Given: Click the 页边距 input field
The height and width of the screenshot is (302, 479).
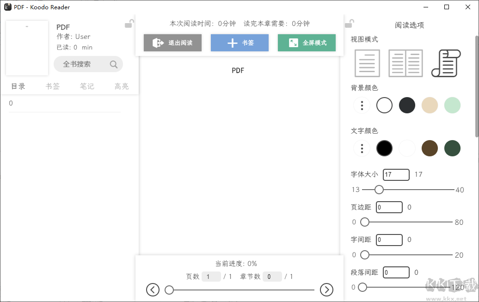Looking at the screenshot, I should tap(389, 208).
